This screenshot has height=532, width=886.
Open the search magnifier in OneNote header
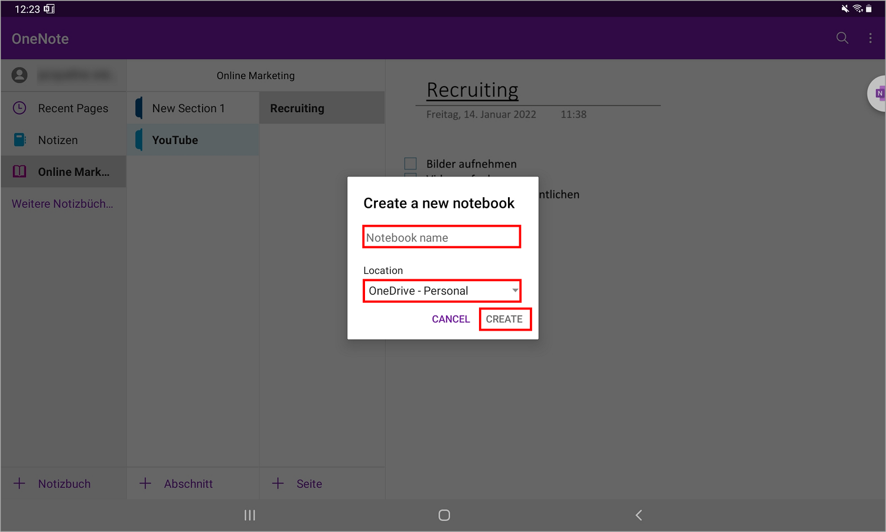pyautogui.click(x=842, y=38)
